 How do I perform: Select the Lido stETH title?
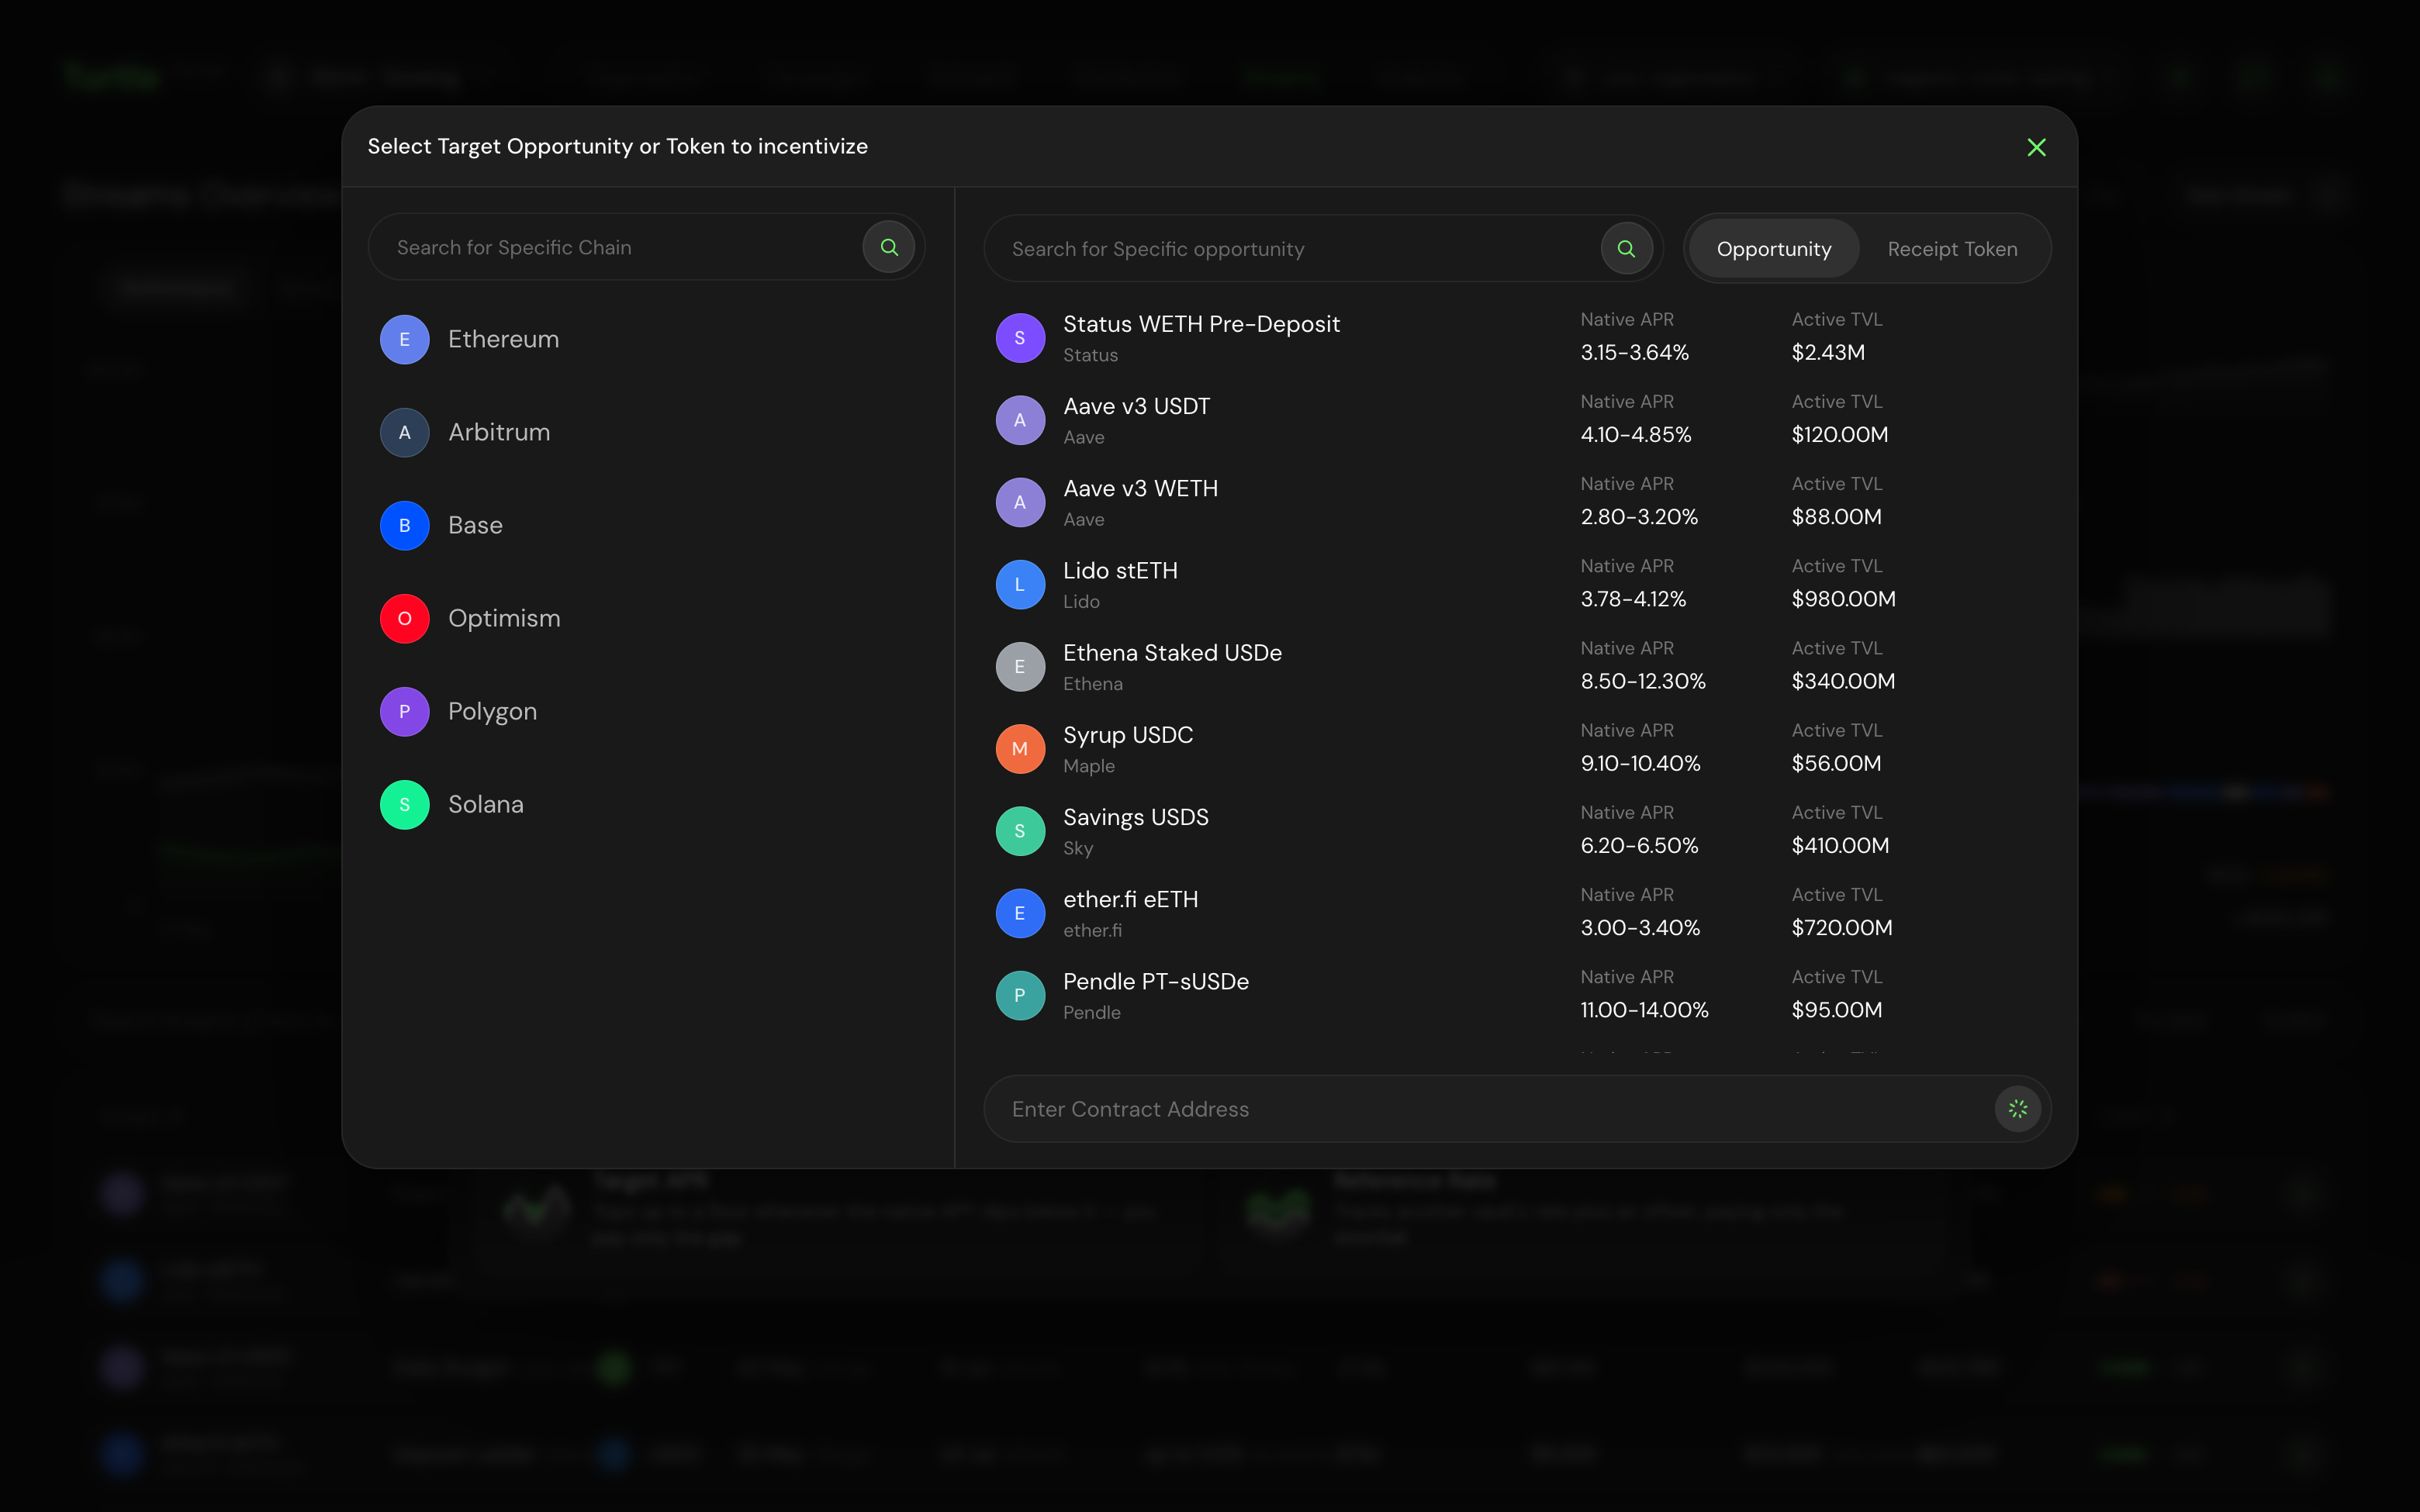[1120, 570]
